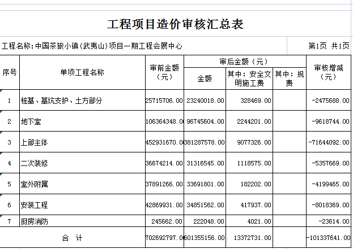The width and height of the screenshot is (353, 249).
Task: Click cell value 42869931.00
Action: (x=164, y=204)
